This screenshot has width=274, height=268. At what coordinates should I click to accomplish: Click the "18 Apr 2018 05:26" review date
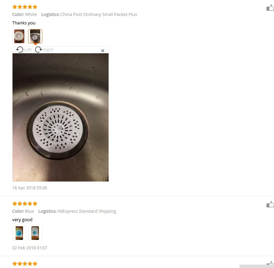point(29,188)
